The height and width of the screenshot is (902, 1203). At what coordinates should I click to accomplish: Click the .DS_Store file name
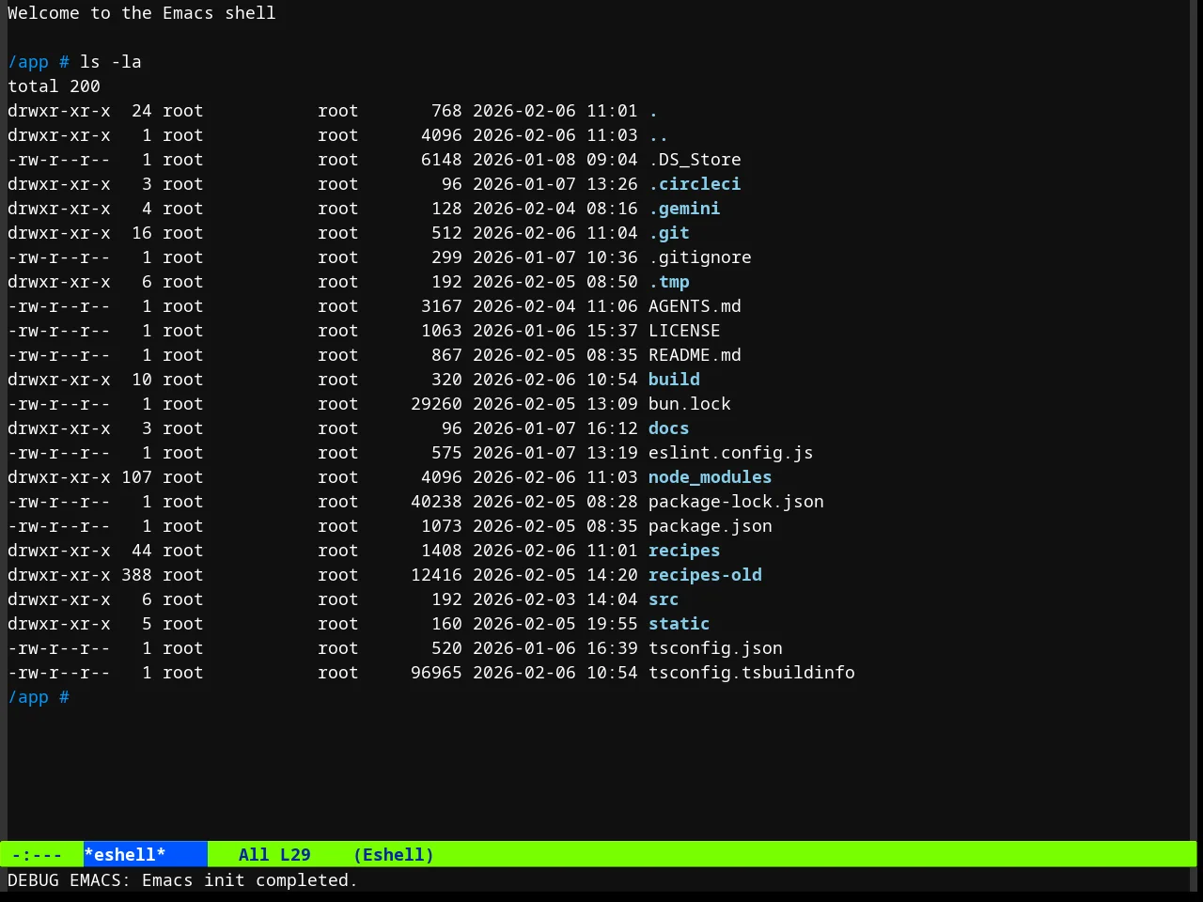(x=695, y=159)
